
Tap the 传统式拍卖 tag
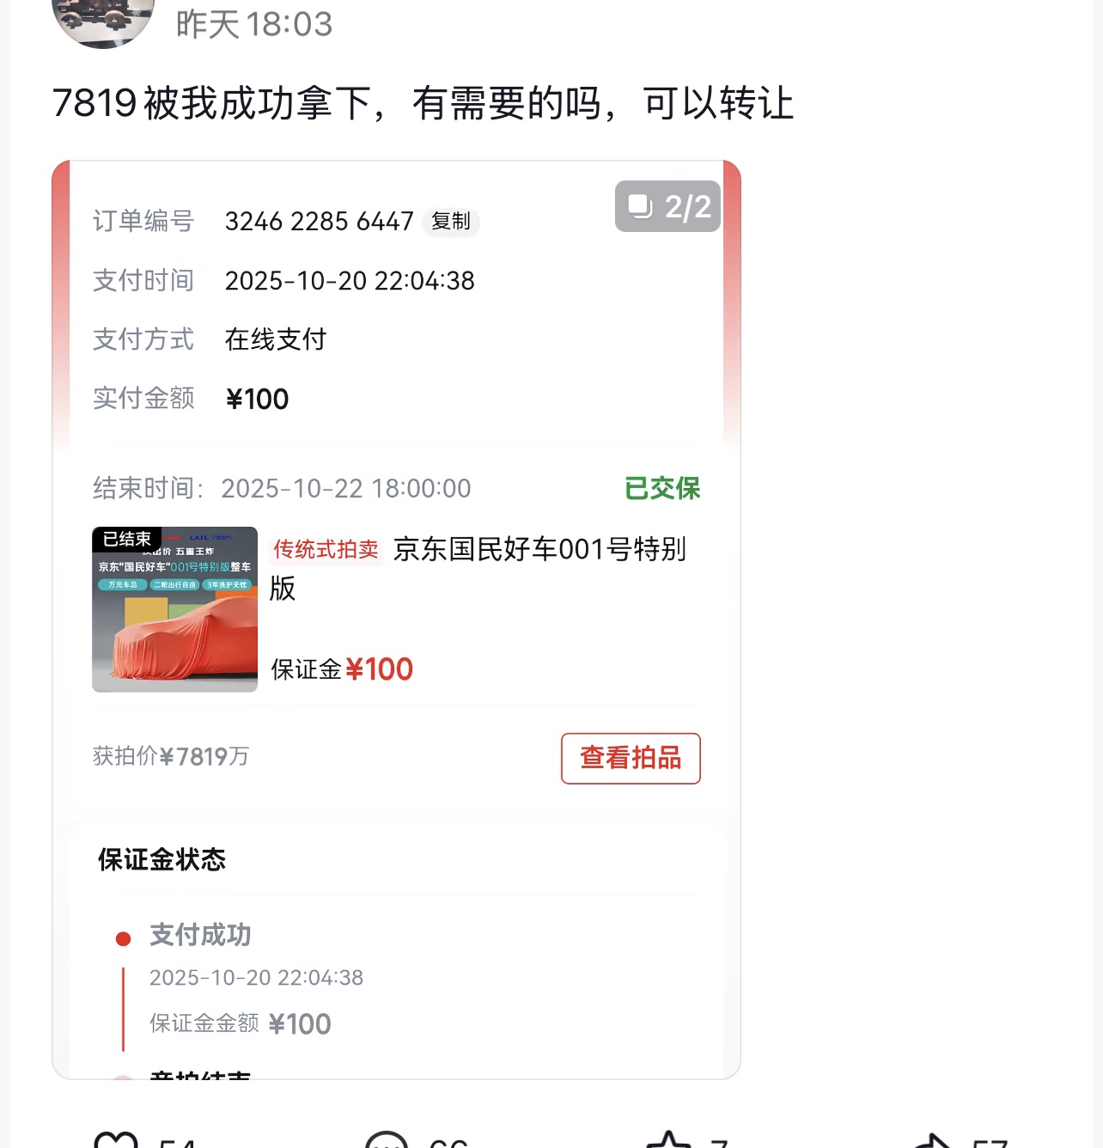pyautogui.click(x=326, y=549)
